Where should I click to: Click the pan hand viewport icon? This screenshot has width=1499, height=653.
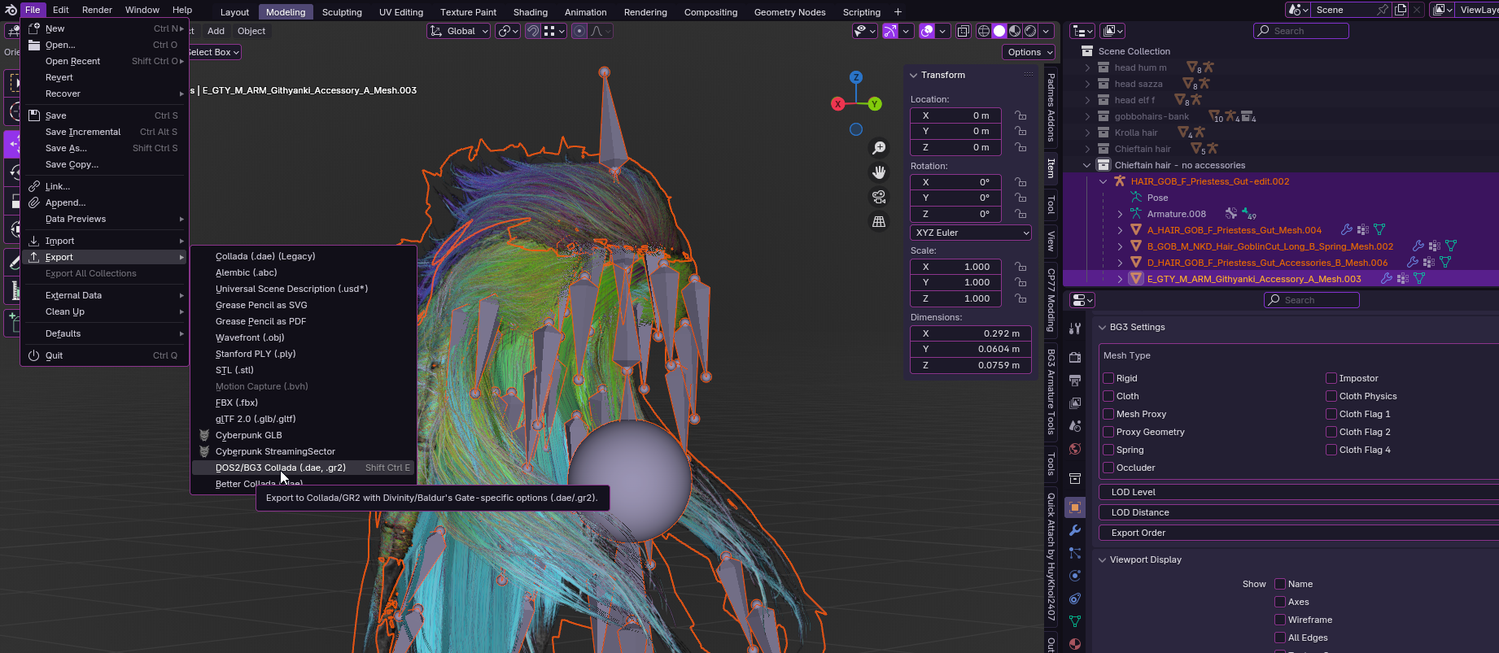pyautogui.click(x=879, y=172)
